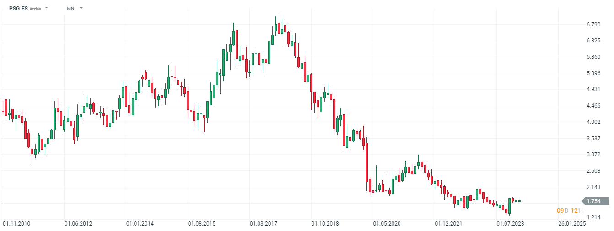This screenshot has width=614, height=231.
Task: Select the 4.002 level on price axis
Action: click(593, 122)
